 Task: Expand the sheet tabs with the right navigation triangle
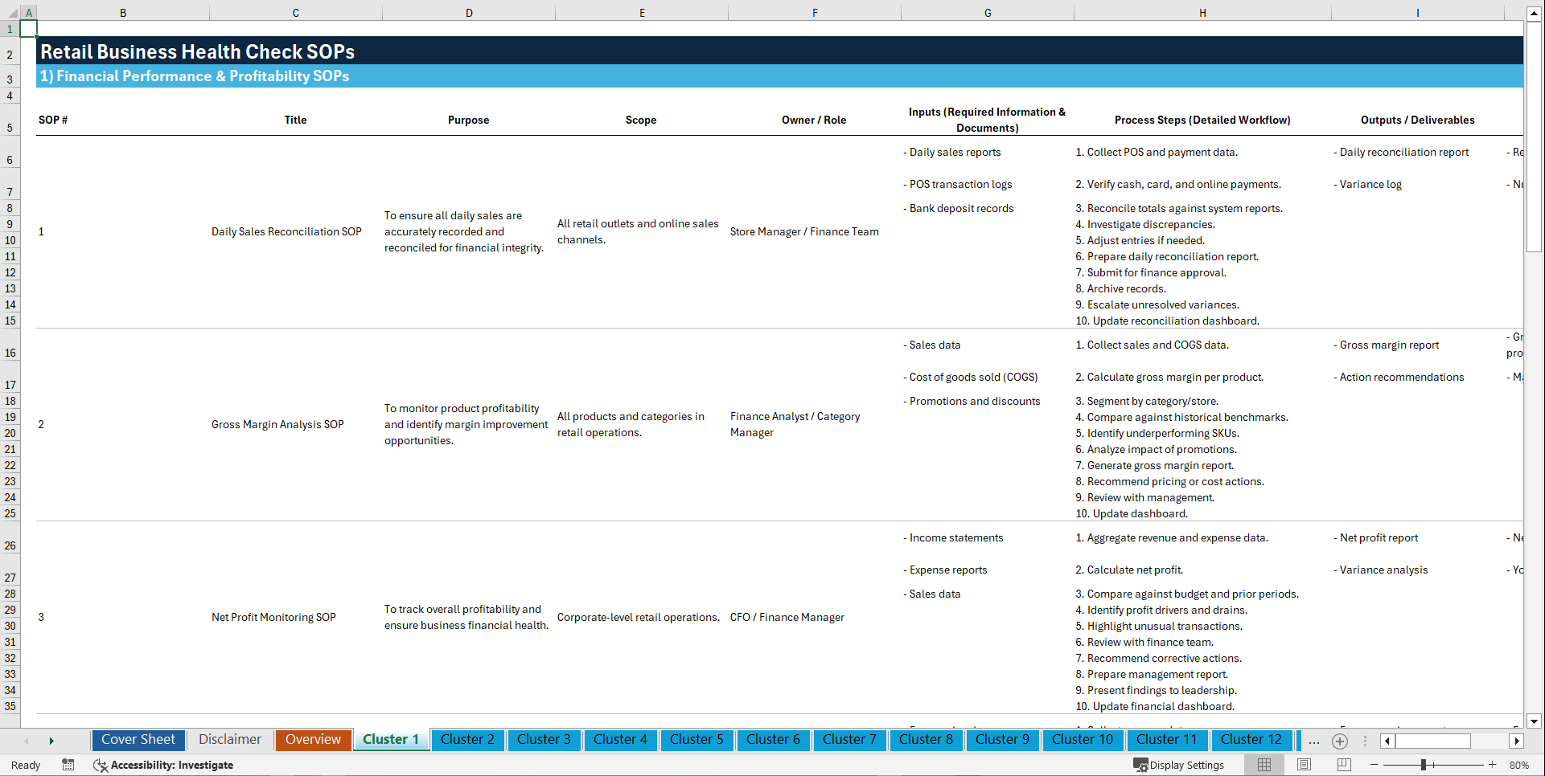coord(51,741)
